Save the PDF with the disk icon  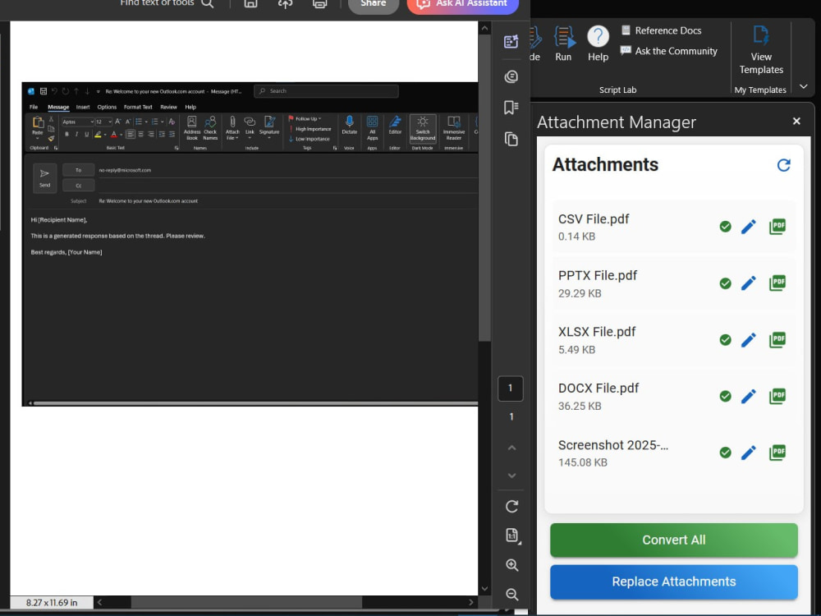coord(250,3)
